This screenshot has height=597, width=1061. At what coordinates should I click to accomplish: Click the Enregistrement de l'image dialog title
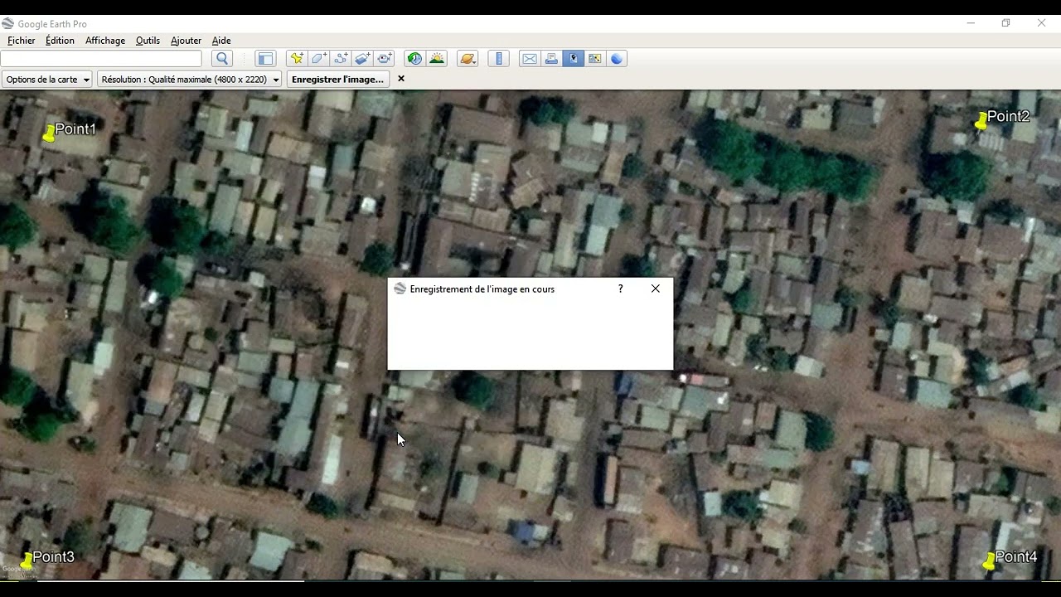tap(482, 289)
